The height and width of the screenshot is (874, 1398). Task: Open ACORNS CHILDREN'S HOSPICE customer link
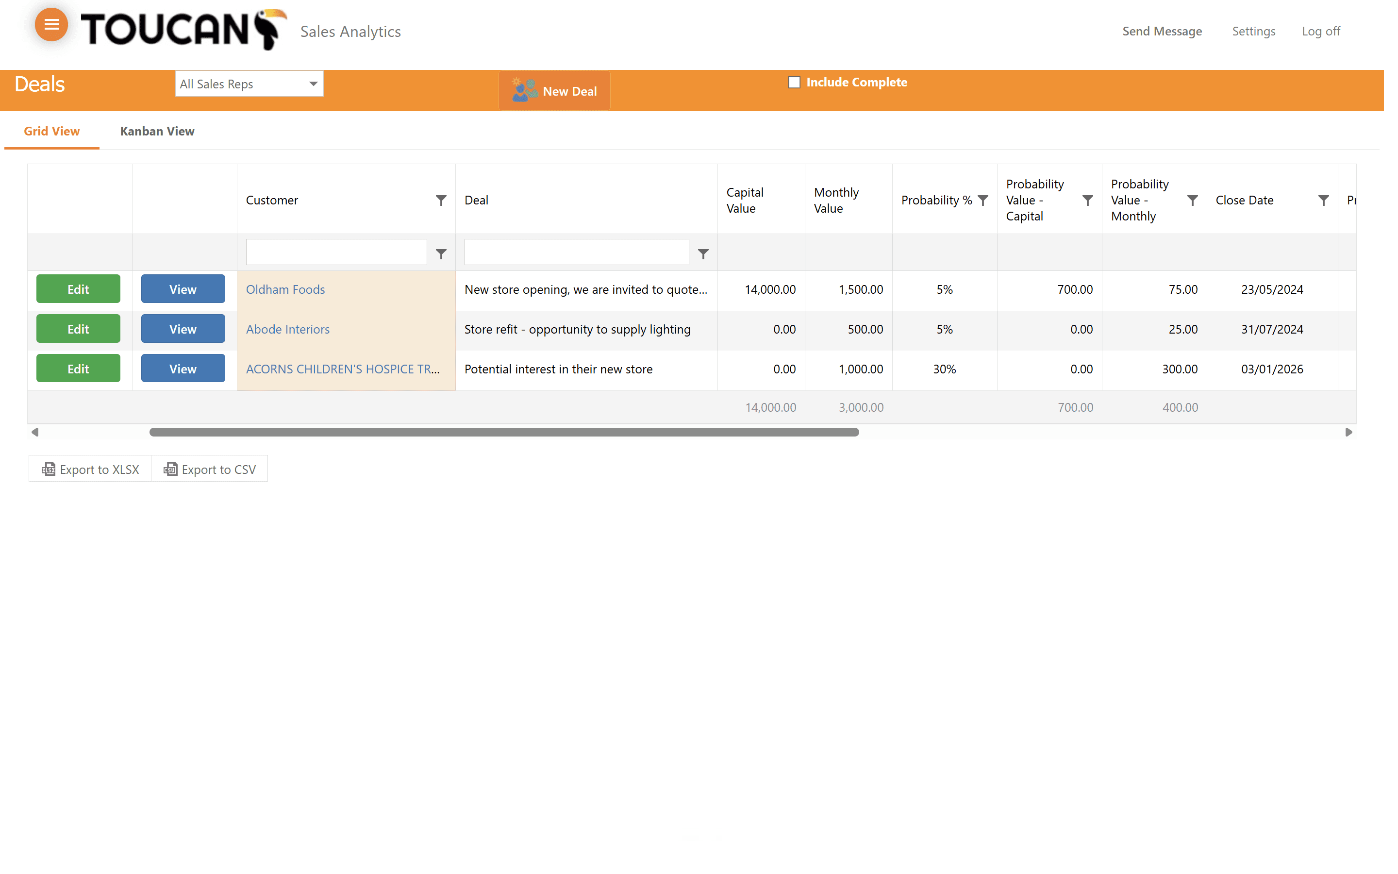point(343,369)
